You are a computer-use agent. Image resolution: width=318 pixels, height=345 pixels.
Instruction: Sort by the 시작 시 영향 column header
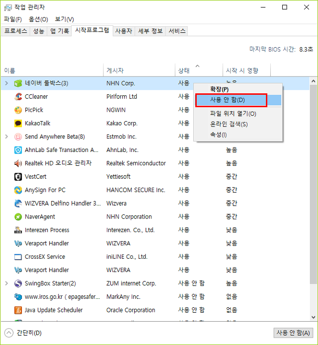[x=246, y=70]
